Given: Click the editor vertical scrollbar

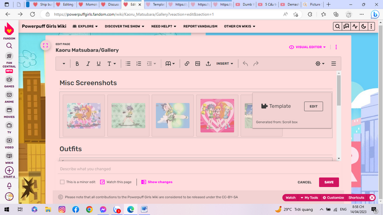Looking at the screenshot, I should (x=338, y=90).
